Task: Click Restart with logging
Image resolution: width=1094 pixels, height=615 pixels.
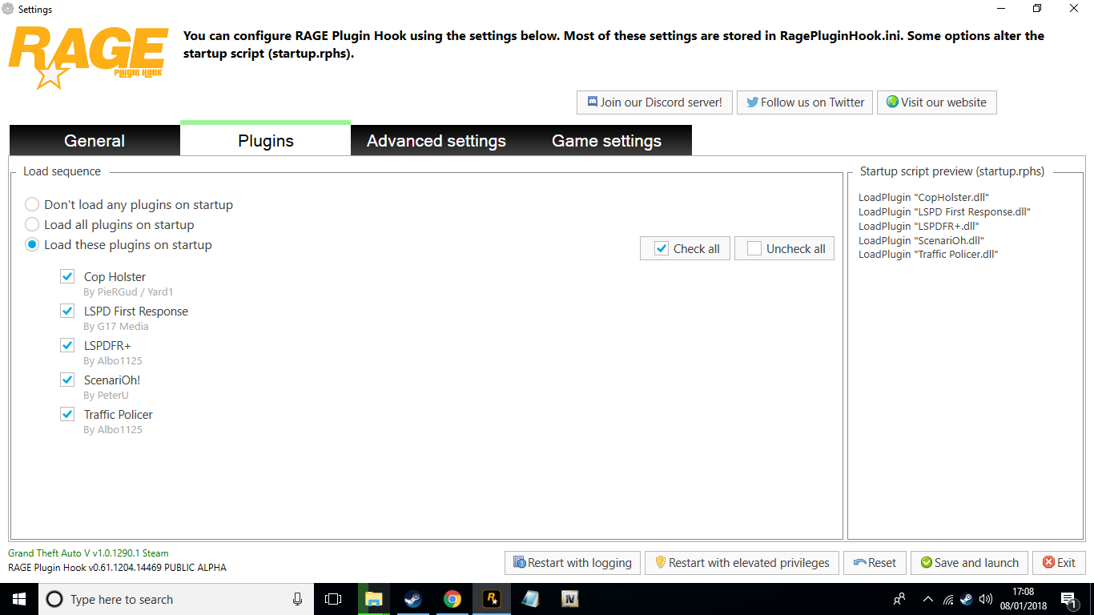Action: [x=573, y=563]
